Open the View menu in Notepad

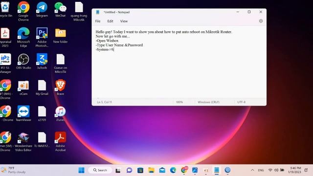coord(124,21)
